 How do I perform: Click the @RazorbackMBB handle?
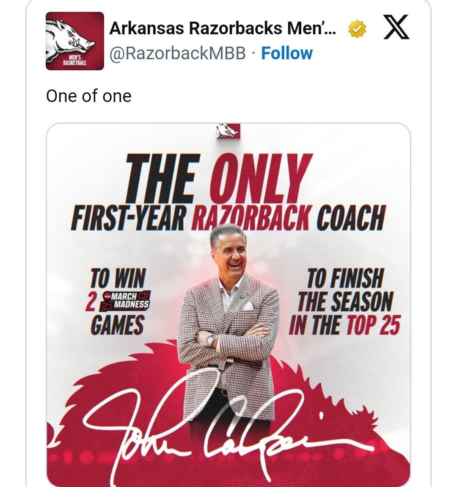178,53
